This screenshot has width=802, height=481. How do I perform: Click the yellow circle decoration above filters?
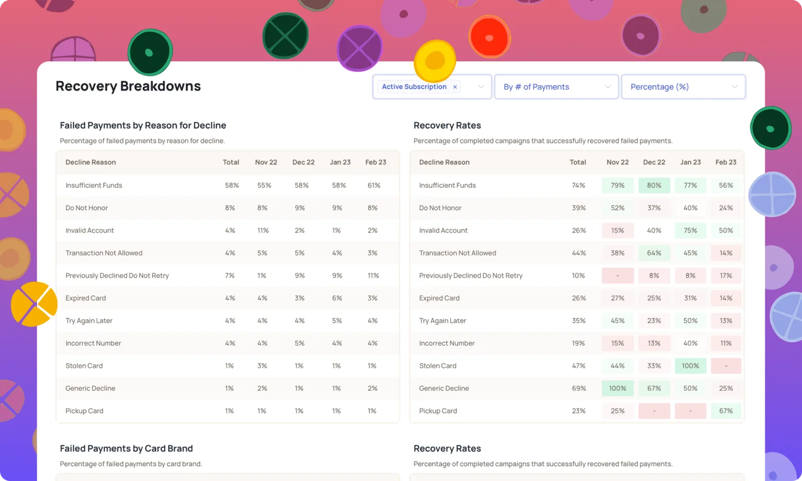coord(435,61)
